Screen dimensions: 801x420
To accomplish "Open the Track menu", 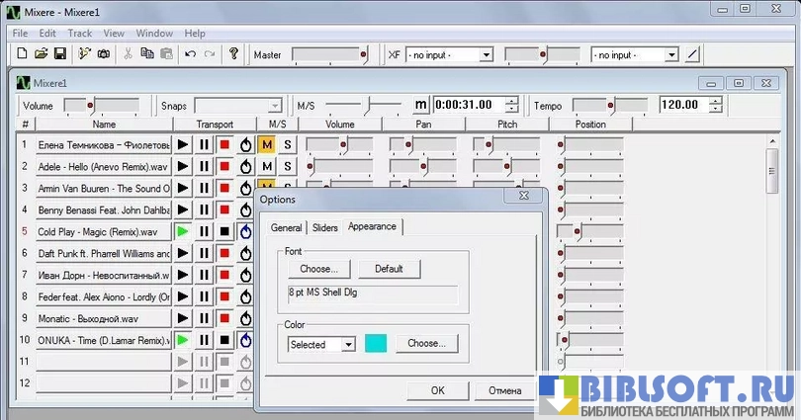I will point(80,33).
